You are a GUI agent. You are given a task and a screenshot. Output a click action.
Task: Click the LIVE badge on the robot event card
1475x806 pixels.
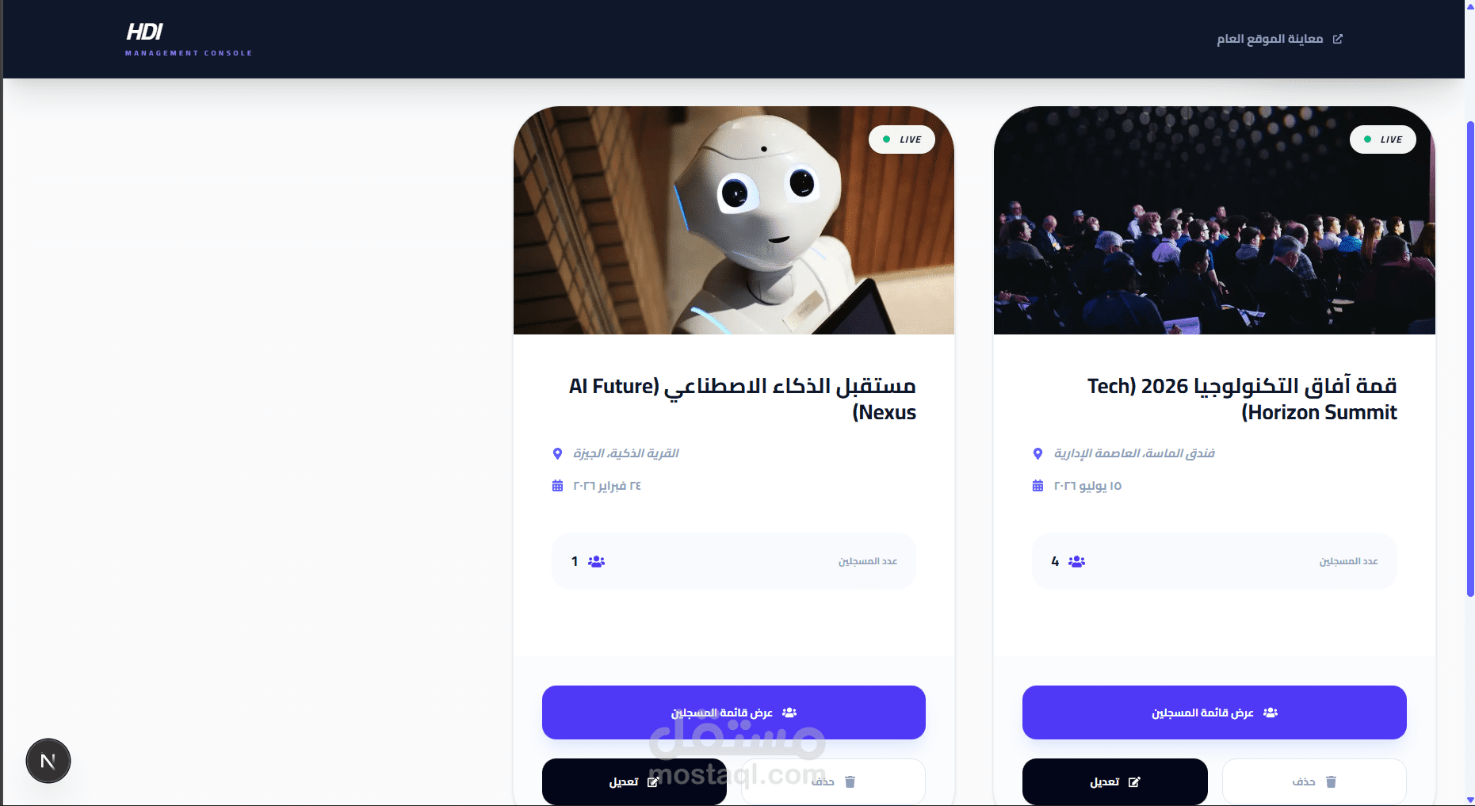pyautogui.click(x=902, y=139)
